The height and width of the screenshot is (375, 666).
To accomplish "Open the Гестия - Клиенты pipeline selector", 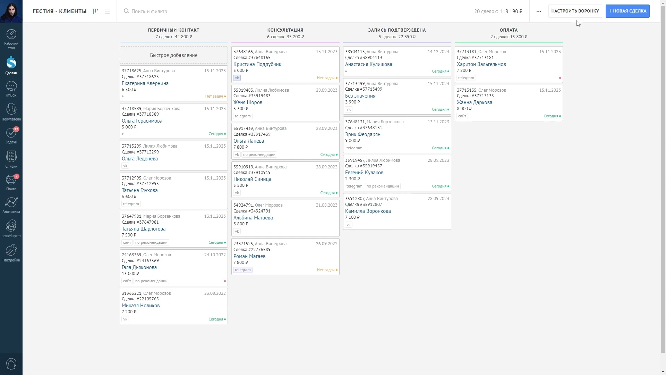I will point(60,11).
